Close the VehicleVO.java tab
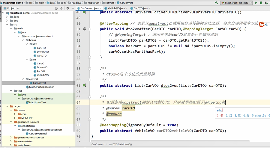270x148 pixels. click(x=126, y=8)
